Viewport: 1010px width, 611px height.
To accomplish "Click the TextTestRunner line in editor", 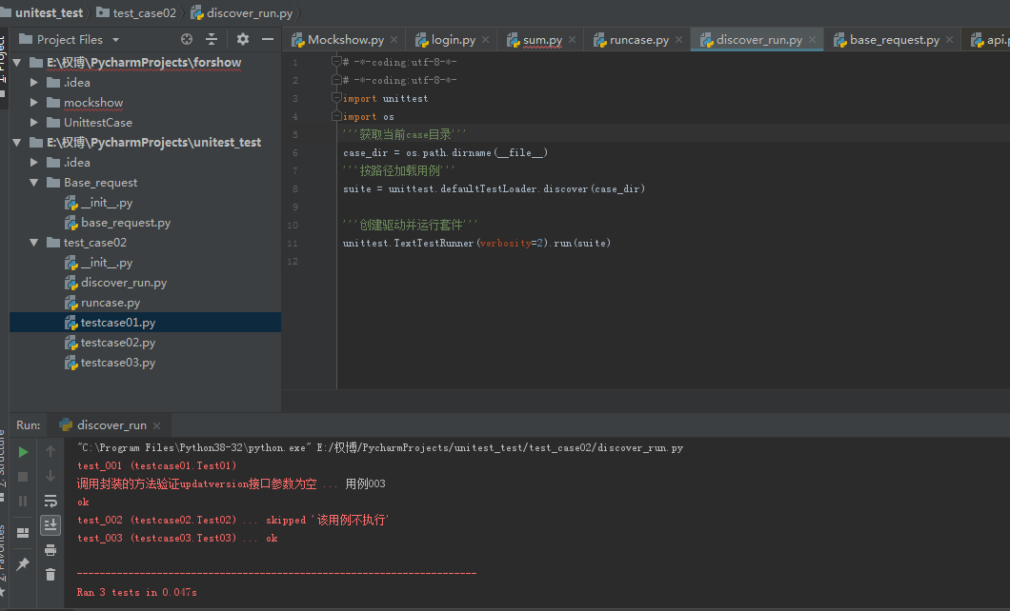I will point(476,243).
